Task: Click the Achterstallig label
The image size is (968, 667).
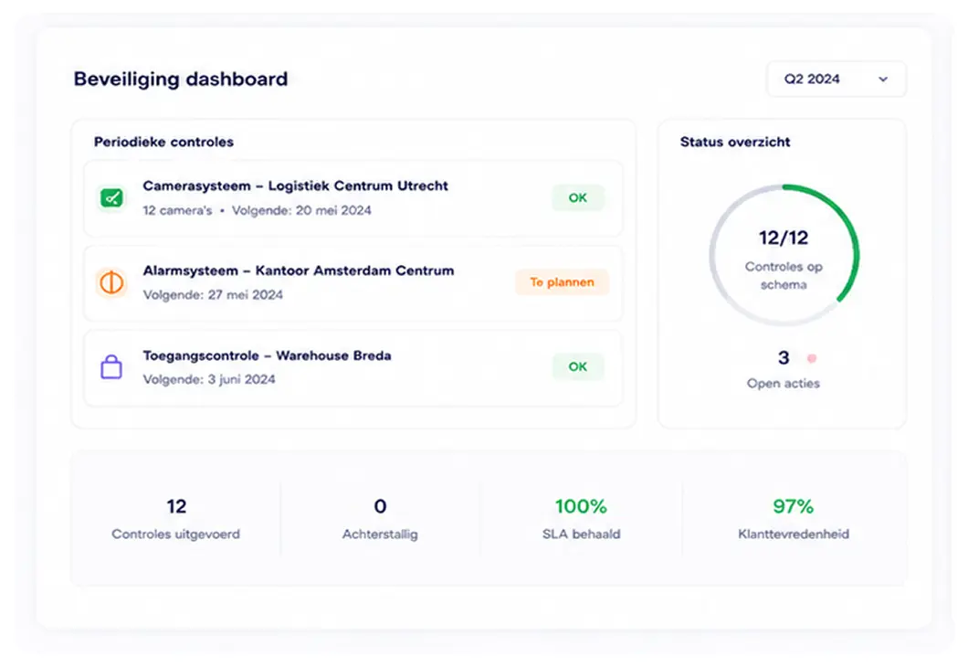Action: 380,535
